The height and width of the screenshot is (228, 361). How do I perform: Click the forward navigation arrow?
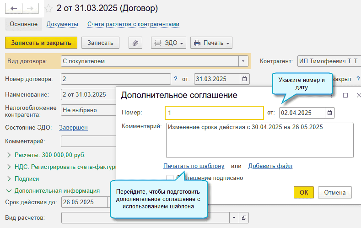31,8
